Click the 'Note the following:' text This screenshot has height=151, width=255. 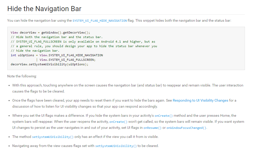point(22,76)
